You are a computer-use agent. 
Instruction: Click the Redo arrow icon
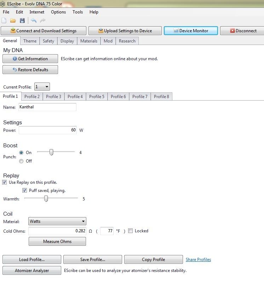click(x=43, y=20)
